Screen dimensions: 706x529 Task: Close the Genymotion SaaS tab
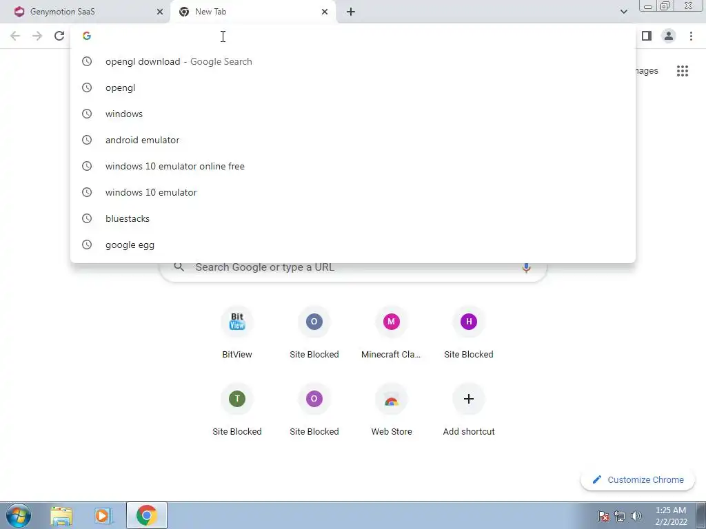coord(159,12)
